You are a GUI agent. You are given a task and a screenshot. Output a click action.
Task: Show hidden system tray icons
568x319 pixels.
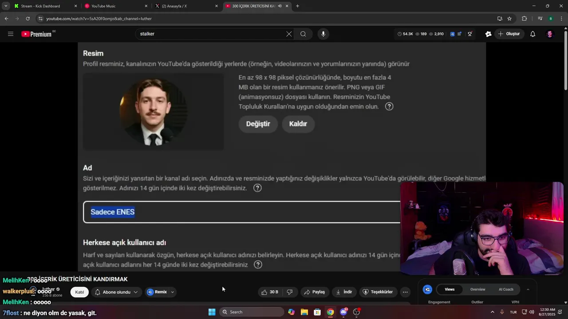tap(492, 312)
